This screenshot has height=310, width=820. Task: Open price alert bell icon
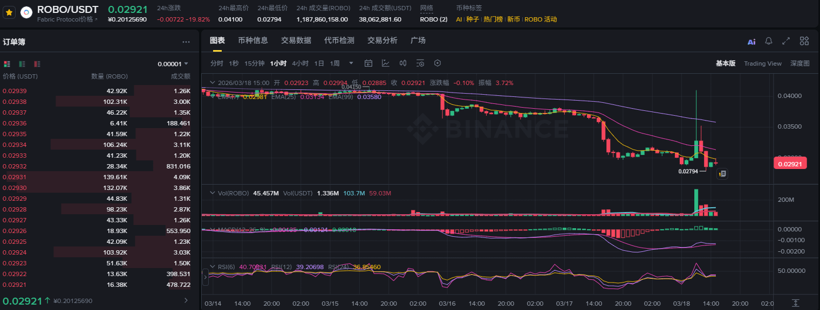(x=769, y=41)
